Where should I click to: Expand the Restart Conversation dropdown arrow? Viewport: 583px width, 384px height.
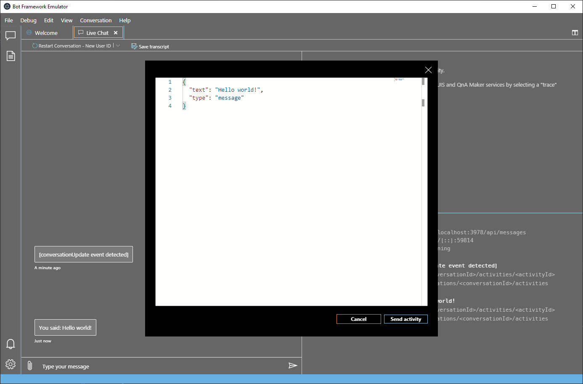pos(118,46)
